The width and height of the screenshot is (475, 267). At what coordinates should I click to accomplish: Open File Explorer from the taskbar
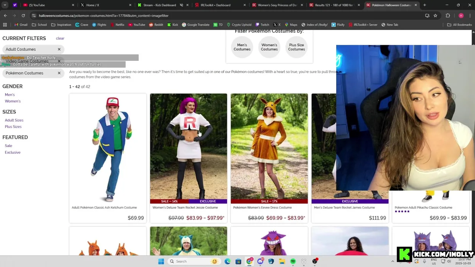[282, 261]
